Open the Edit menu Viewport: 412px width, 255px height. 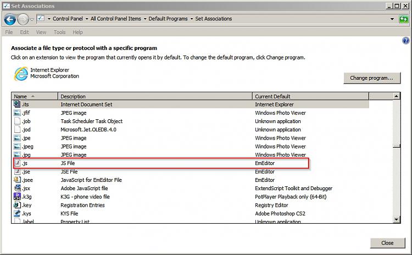click(x=24, y=32)
